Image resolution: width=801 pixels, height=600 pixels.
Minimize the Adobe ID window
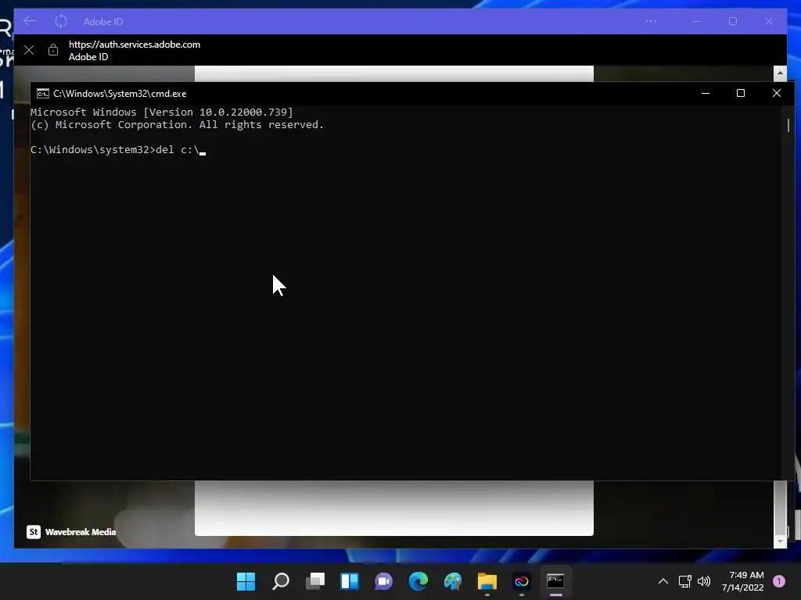pos(697,21)
